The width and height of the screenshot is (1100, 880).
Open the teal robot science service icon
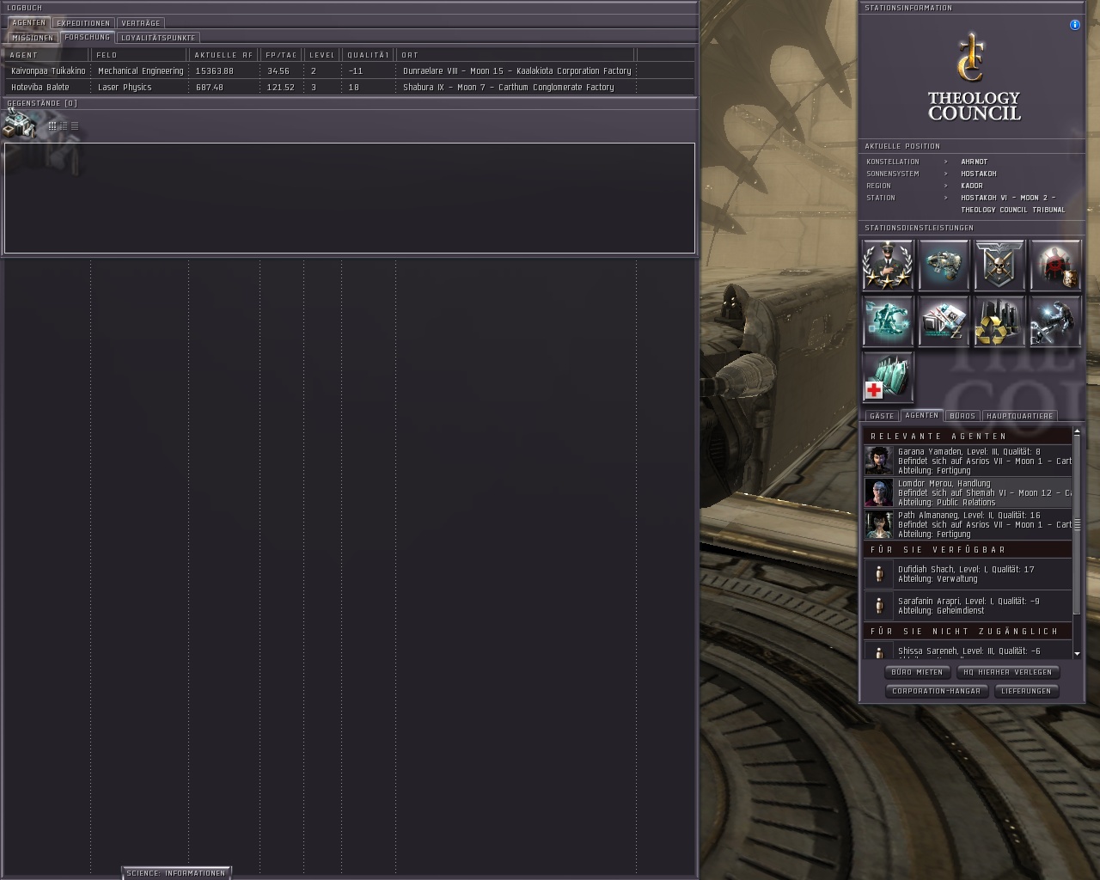tap(888, 321)
